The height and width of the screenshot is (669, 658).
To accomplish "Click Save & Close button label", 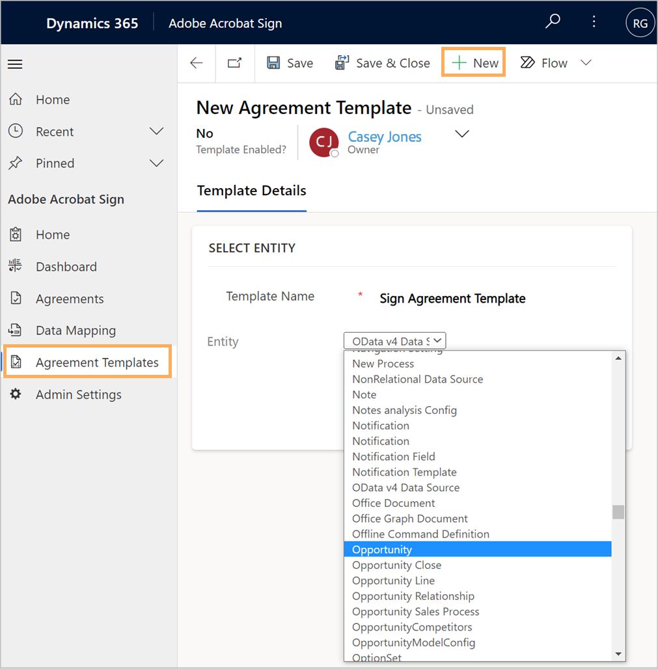I will click(393, 63).
